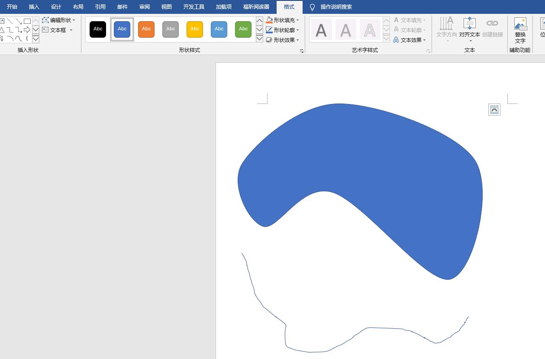Expand the Edit Shape (编辑形状) dropdown arrow
Screen dimensions: 545x359
click(74, 20)
